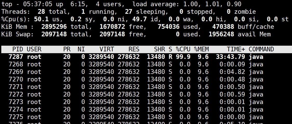This screenshot has width=292, height=124.
Task: Select thread PID 7275
Action: [x=146, y=117]
